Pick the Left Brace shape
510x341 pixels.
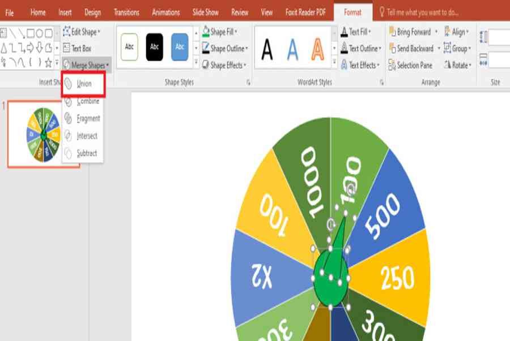tap(31, 62)
